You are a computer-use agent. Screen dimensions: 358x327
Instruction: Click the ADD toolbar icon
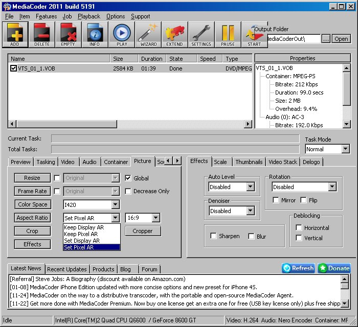(x=15, y=34)
